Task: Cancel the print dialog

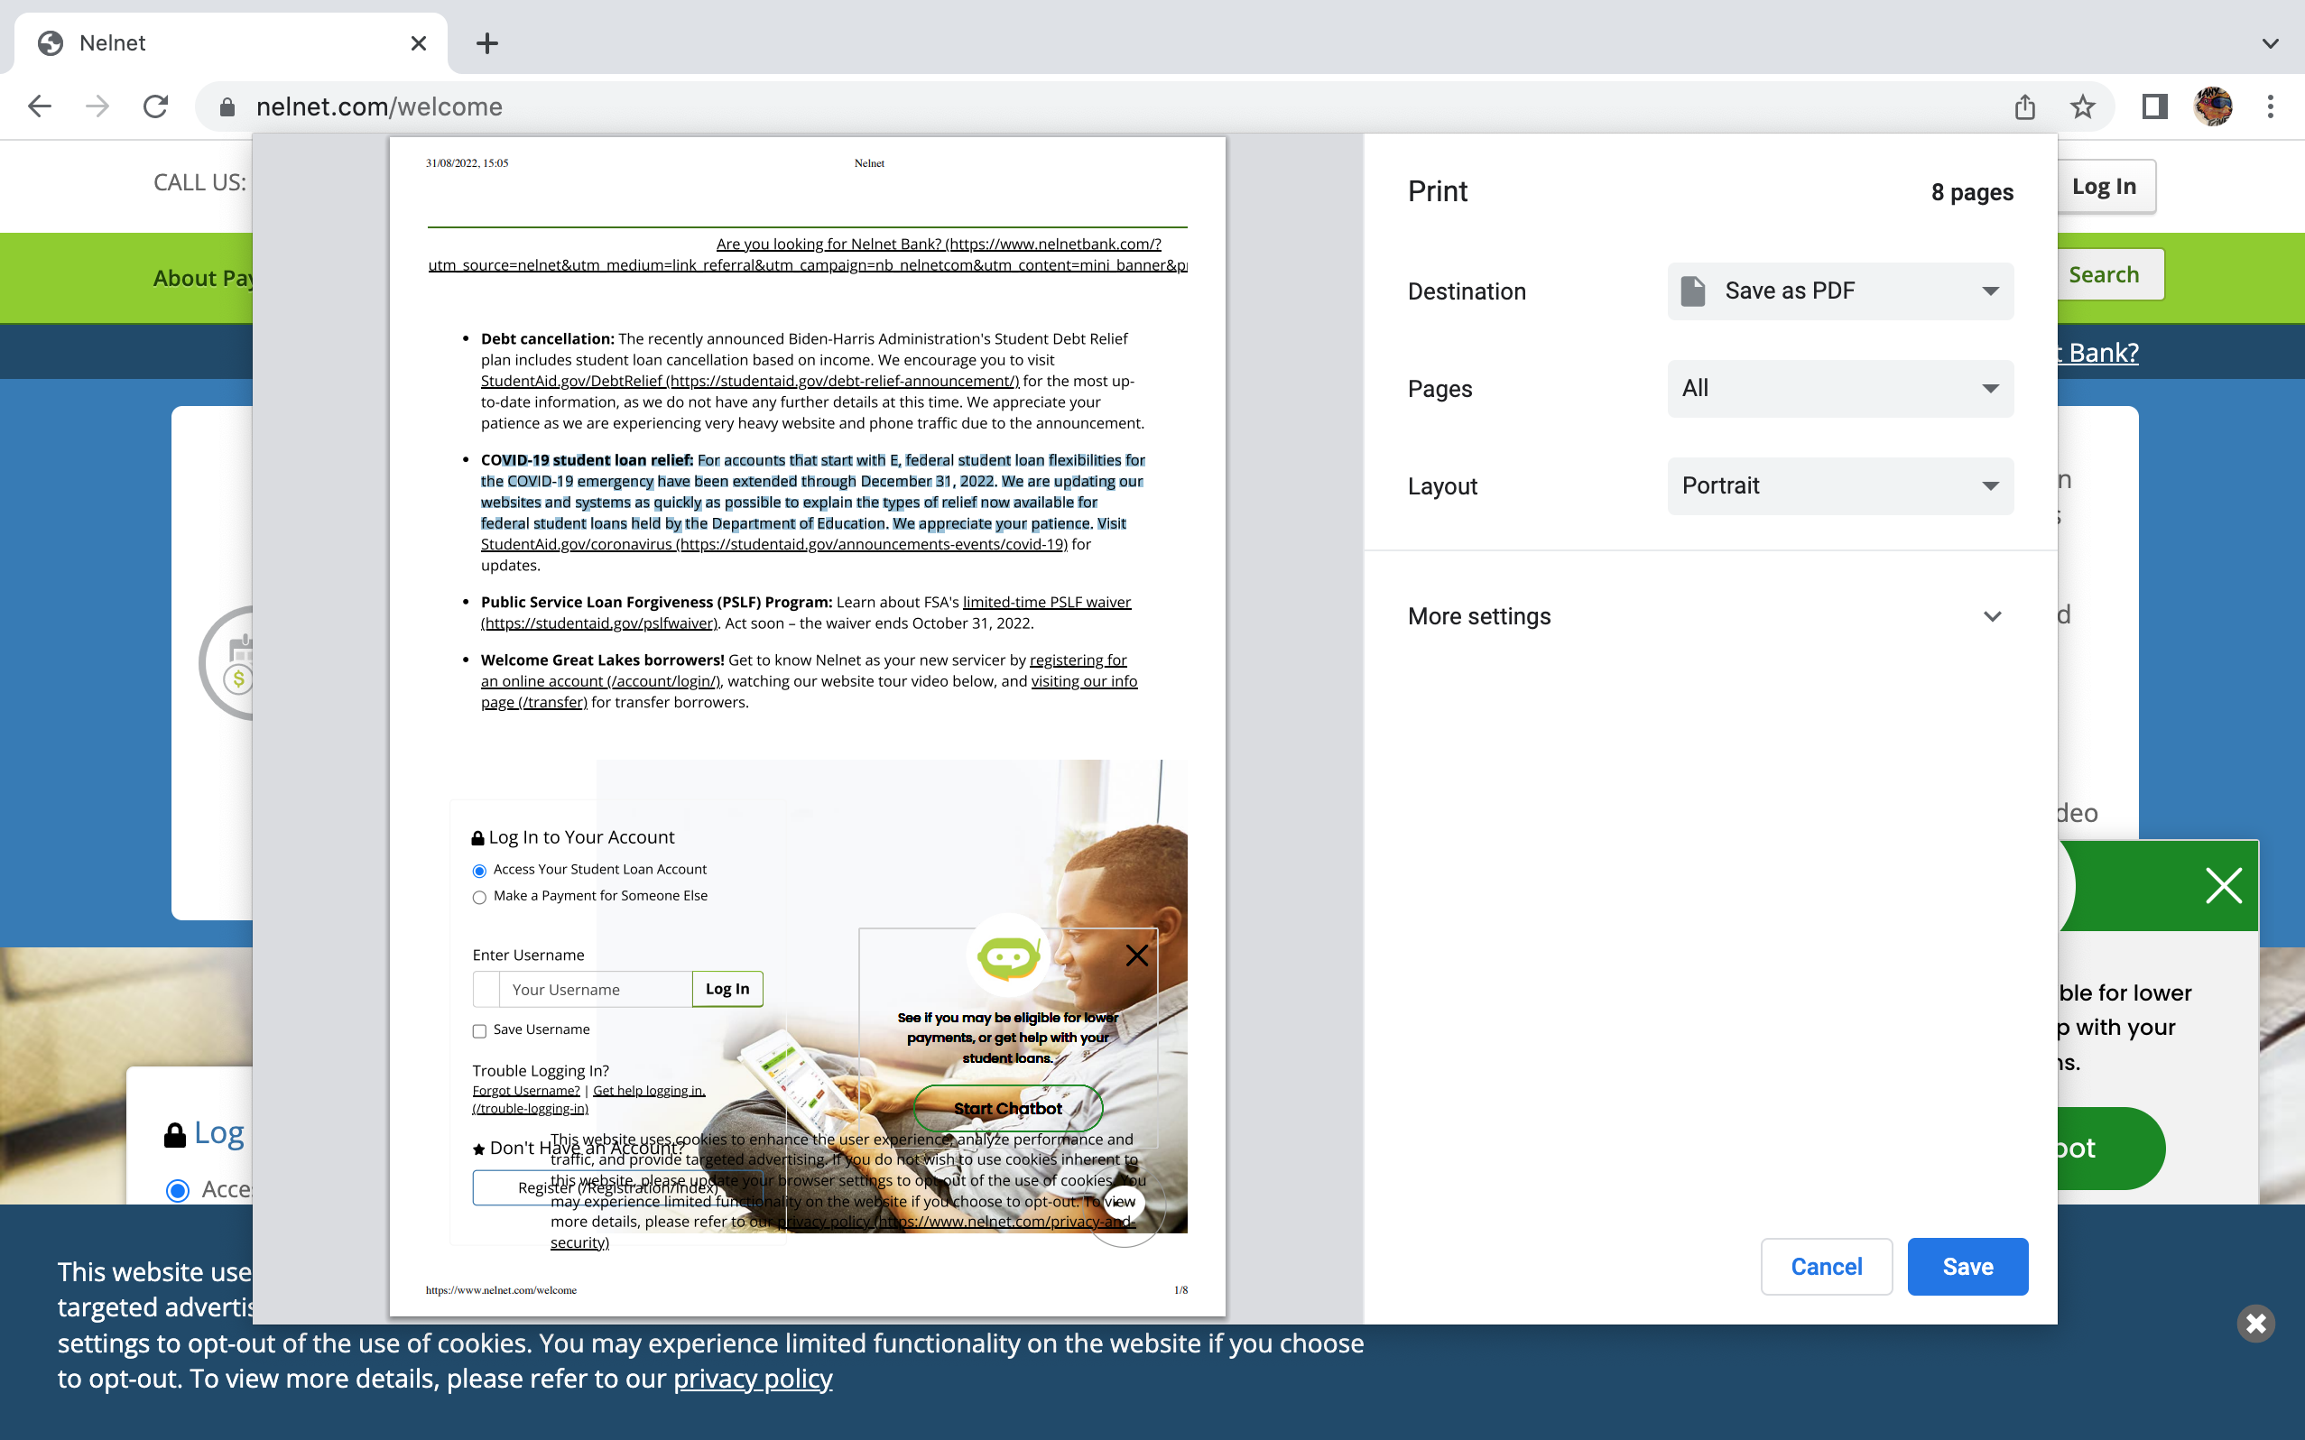Action: point(1826,1267)
